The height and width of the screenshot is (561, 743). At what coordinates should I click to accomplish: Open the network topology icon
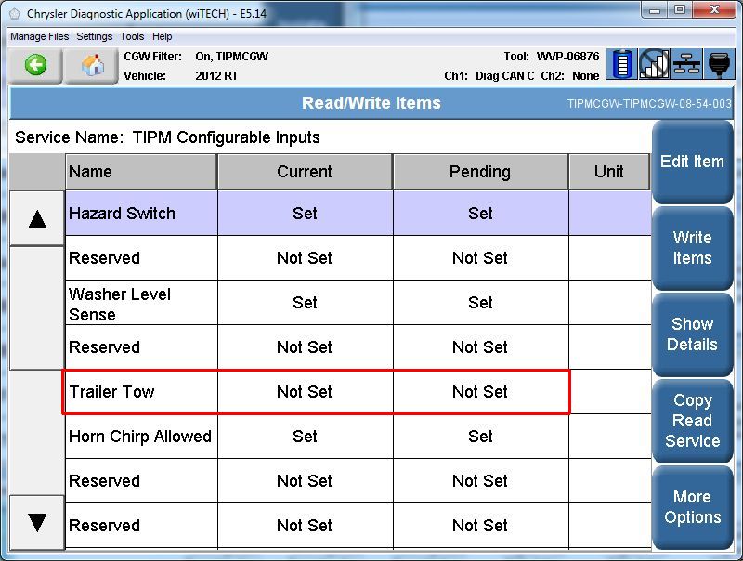(x=687, y=64)
